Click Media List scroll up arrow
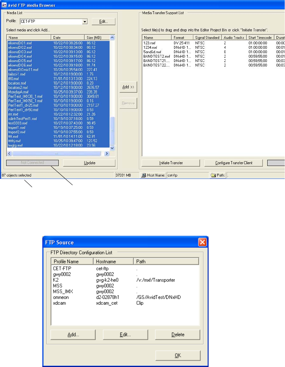The height and width of the screenshot is (367, 285). coord(112,37)
